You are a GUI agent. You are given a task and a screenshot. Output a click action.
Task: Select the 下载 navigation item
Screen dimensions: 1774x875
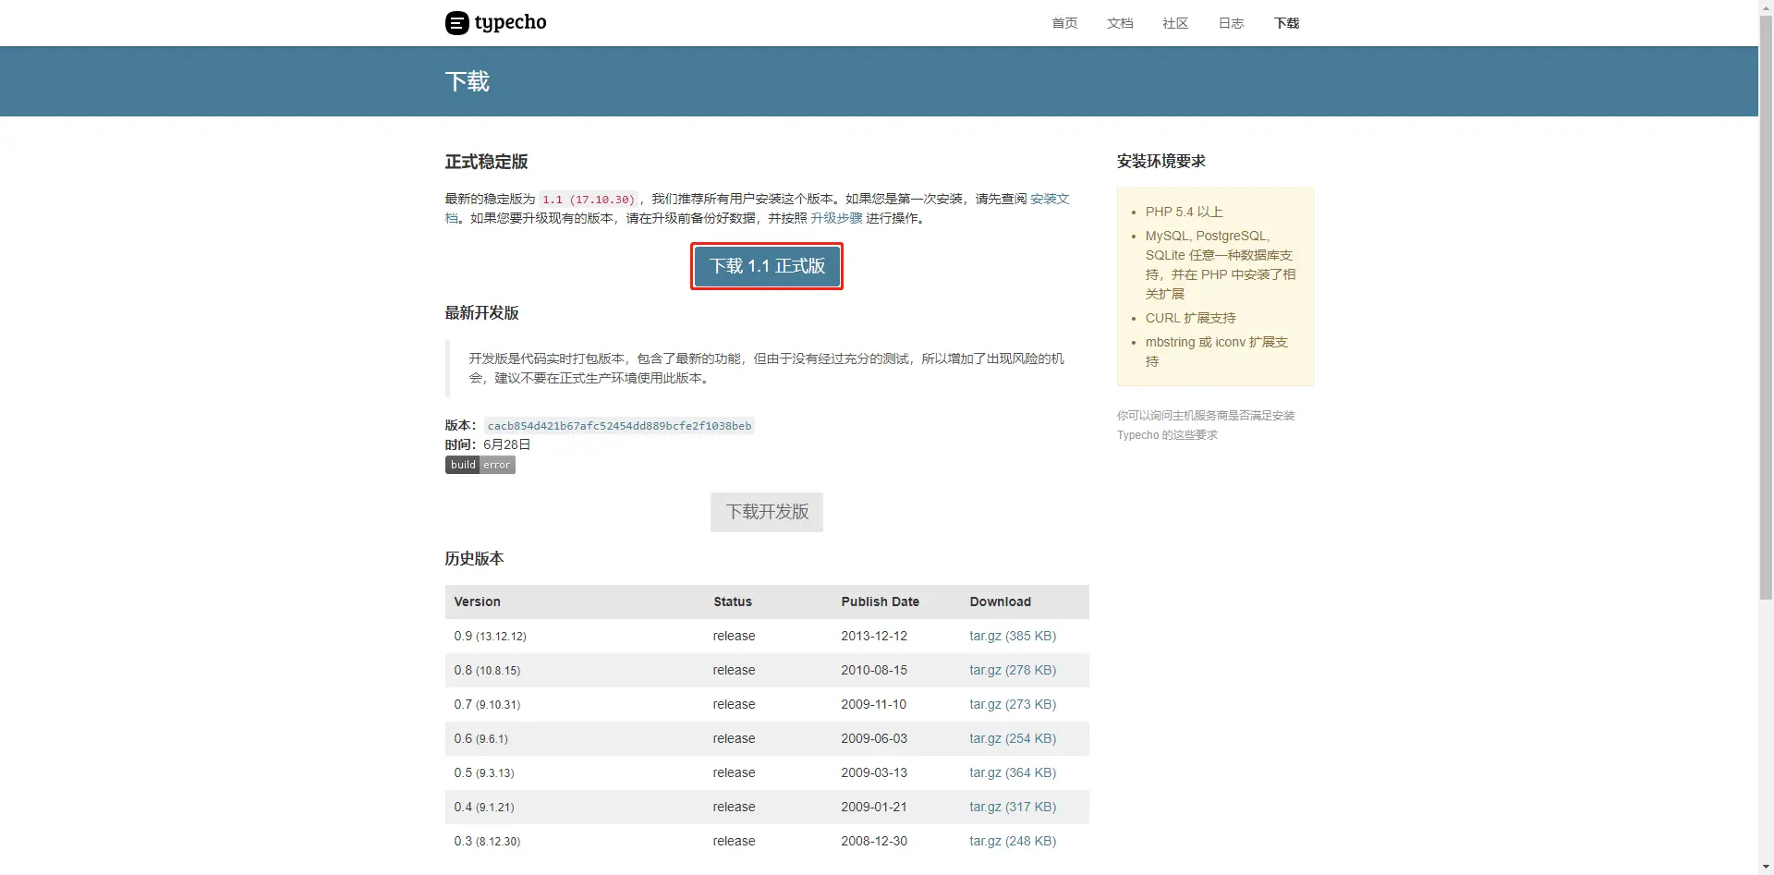(1286, 23)
